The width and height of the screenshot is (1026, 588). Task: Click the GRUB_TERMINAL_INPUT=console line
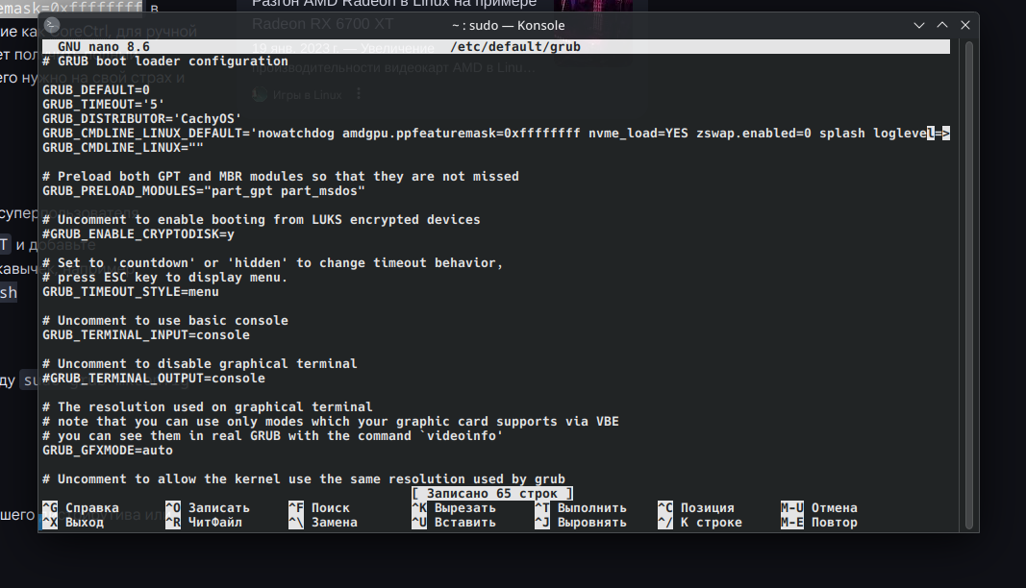pyautogui.click(x=146, y=334)
